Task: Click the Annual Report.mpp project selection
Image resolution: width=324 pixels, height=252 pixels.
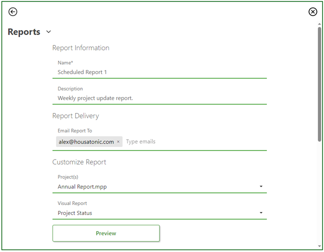Action: pyautogui.click(x=82, y=187)
